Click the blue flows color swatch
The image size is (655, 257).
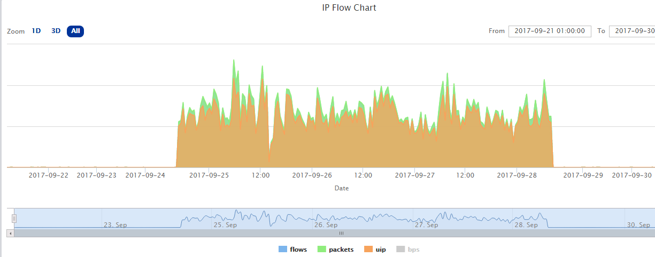pyautogui.click(x=283, y=250)
